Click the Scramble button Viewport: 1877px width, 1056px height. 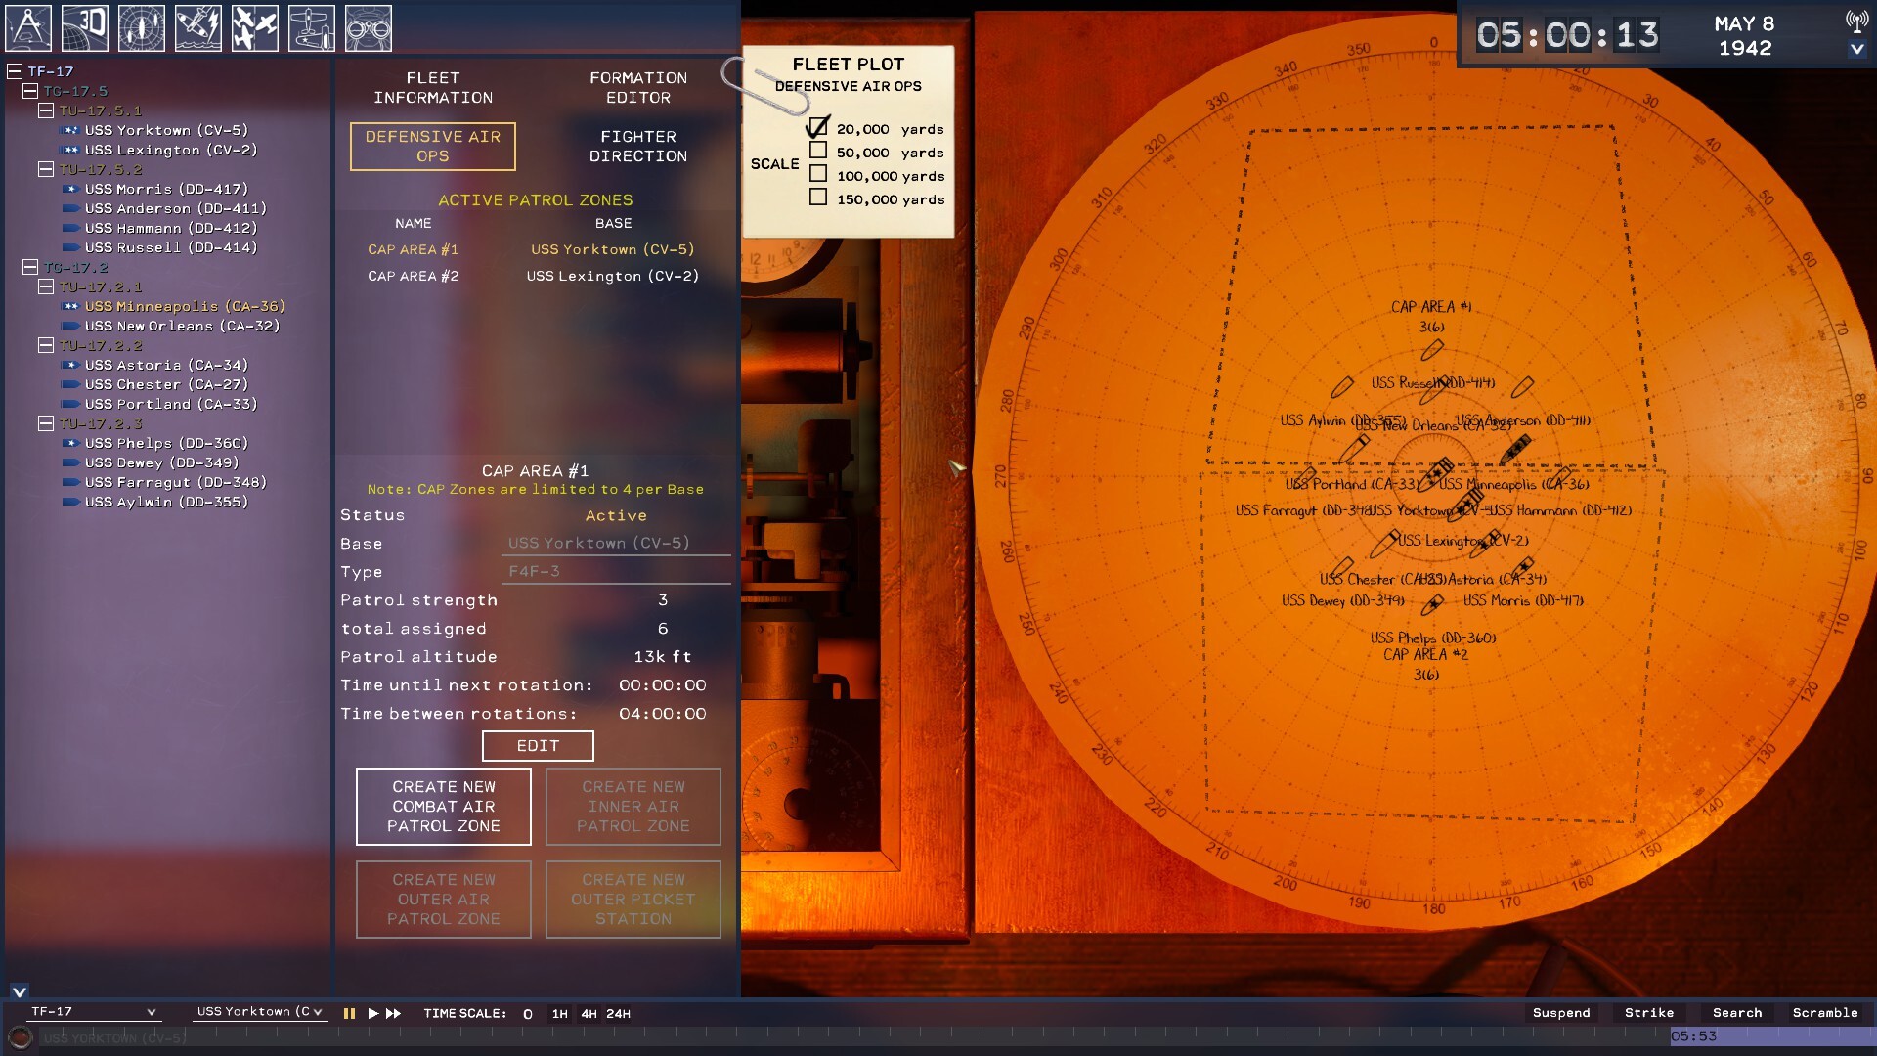(x=1825, y=1013)
